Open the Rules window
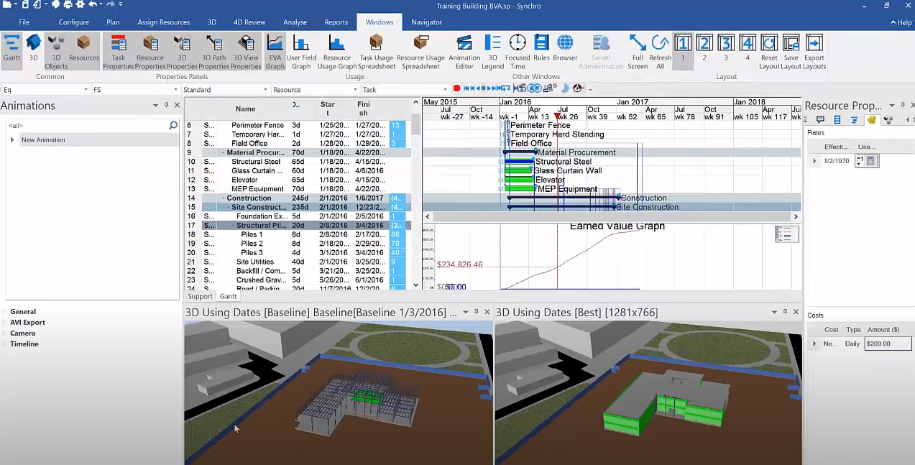The image size is (915, 465). (x=541, y=47)
